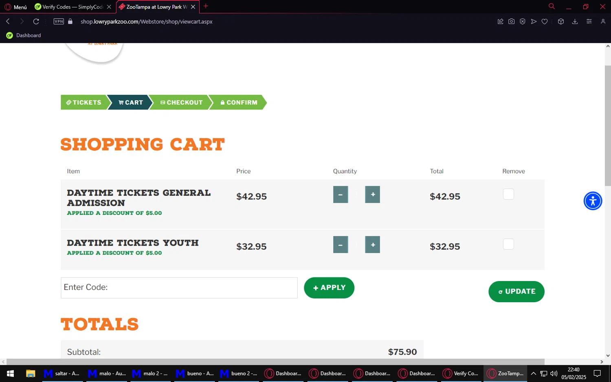Select the Cart step
Screen dimensions: 611x382
(x=130, y=103)
